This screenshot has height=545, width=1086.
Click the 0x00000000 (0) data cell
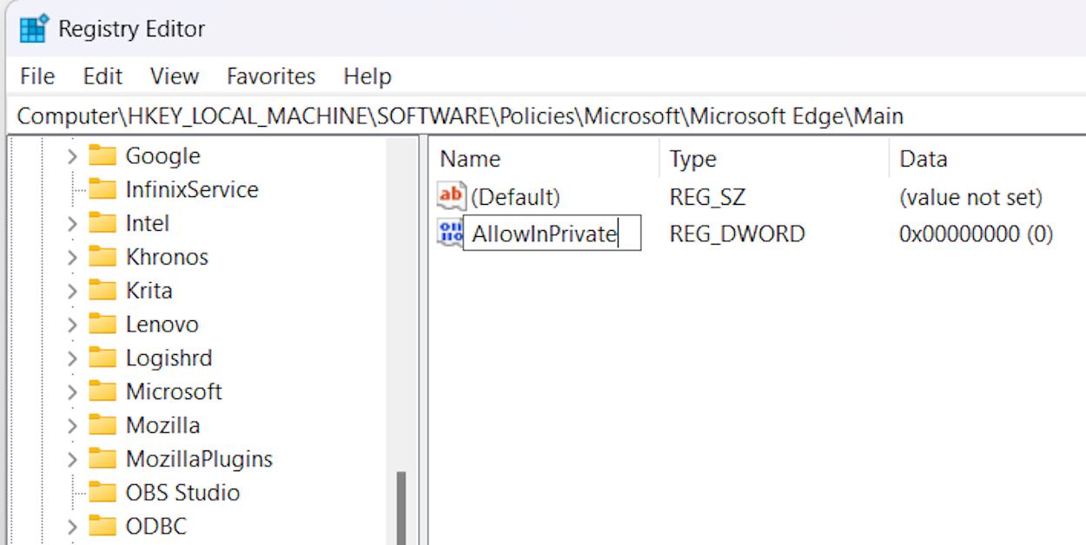pyautogui.click(x=977, y=233)
